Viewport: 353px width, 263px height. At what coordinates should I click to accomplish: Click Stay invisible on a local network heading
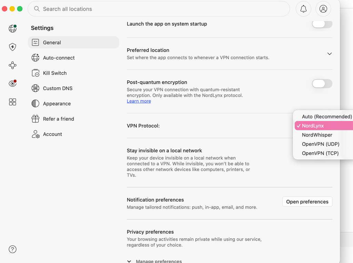pos(164,151)
